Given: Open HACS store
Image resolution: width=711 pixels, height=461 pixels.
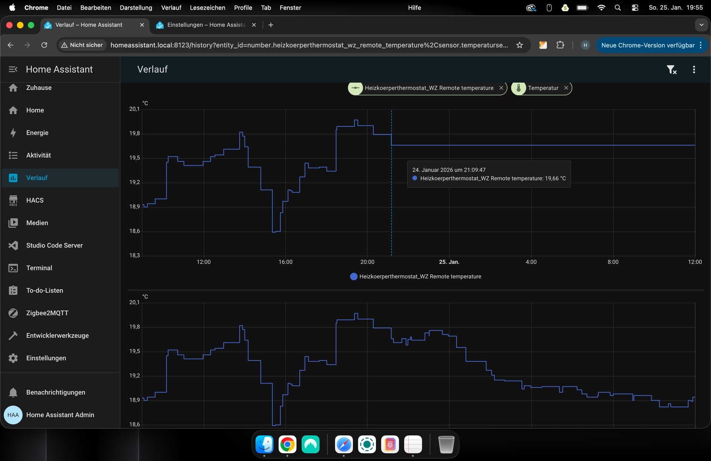Looking at the screenshot, I should [59, 200].
